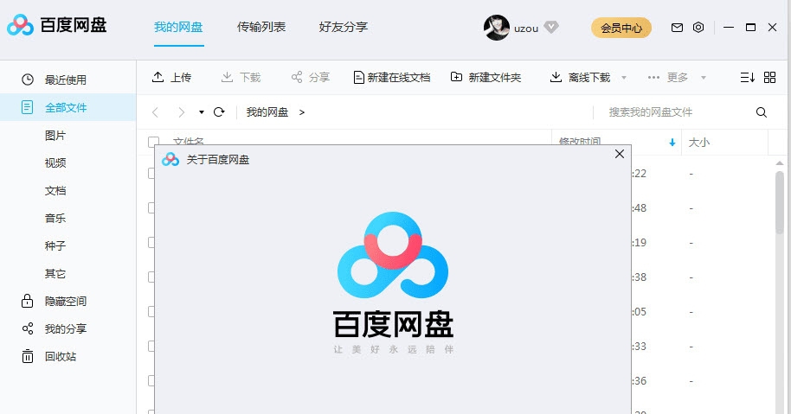Click the sort order icon
The image size is (791, 414).
(x=747, y=77)
